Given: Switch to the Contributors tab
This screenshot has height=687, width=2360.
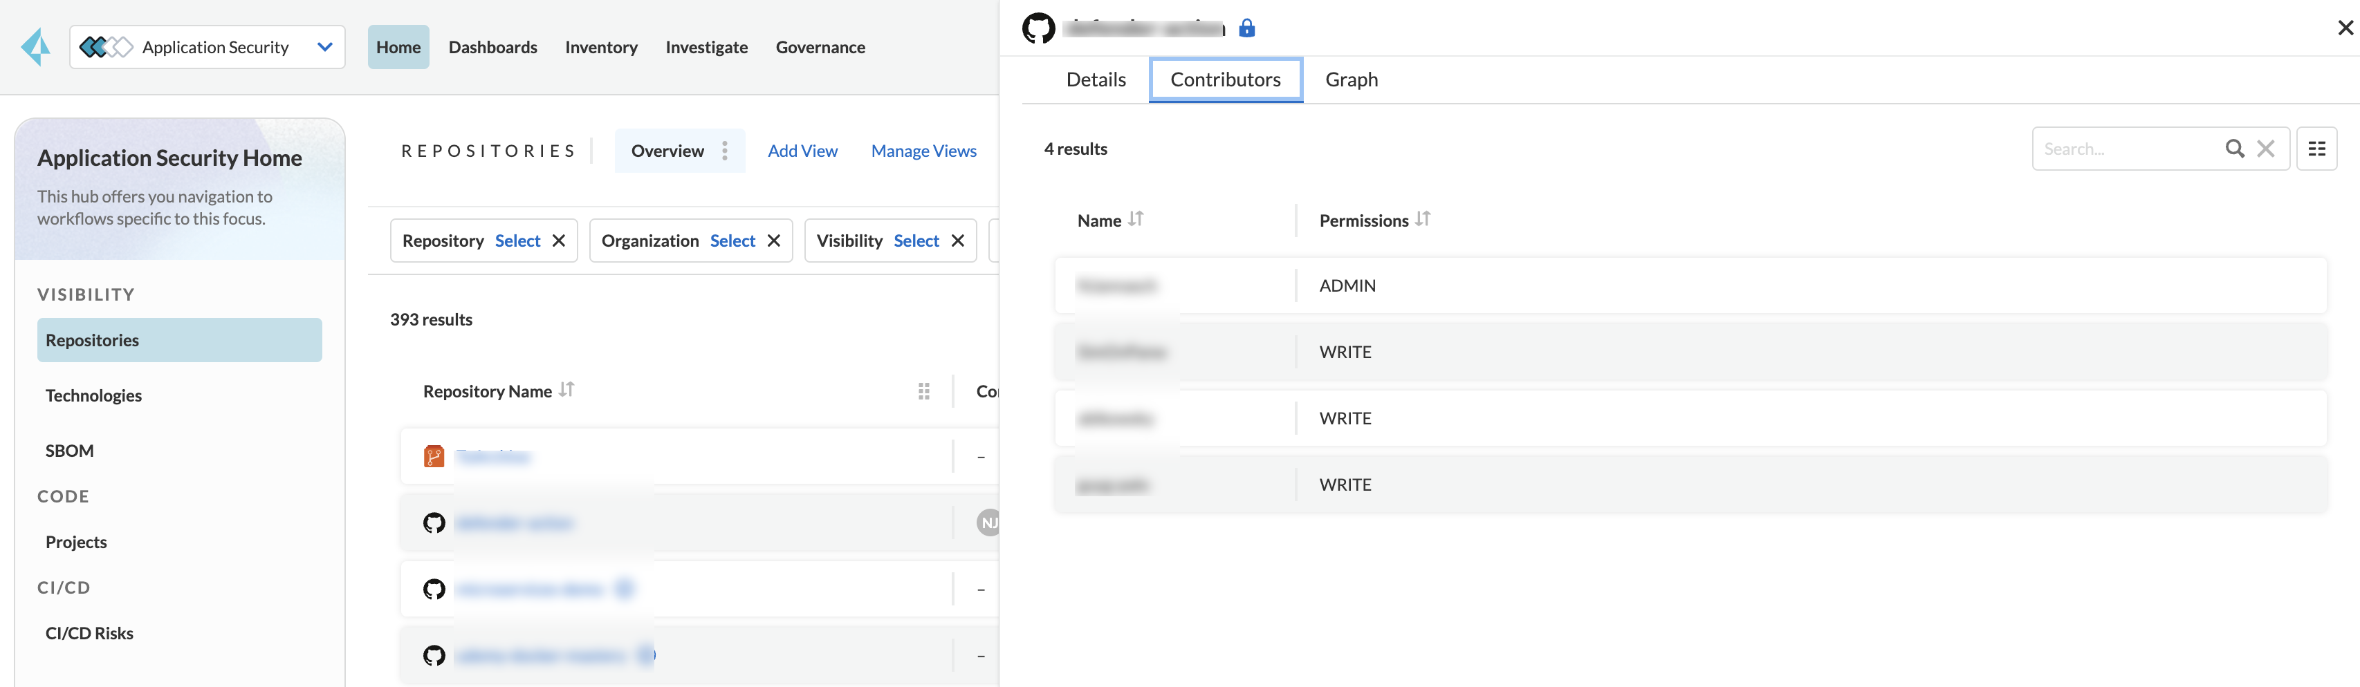Looking at the screenshot, I should point(1226,79).
